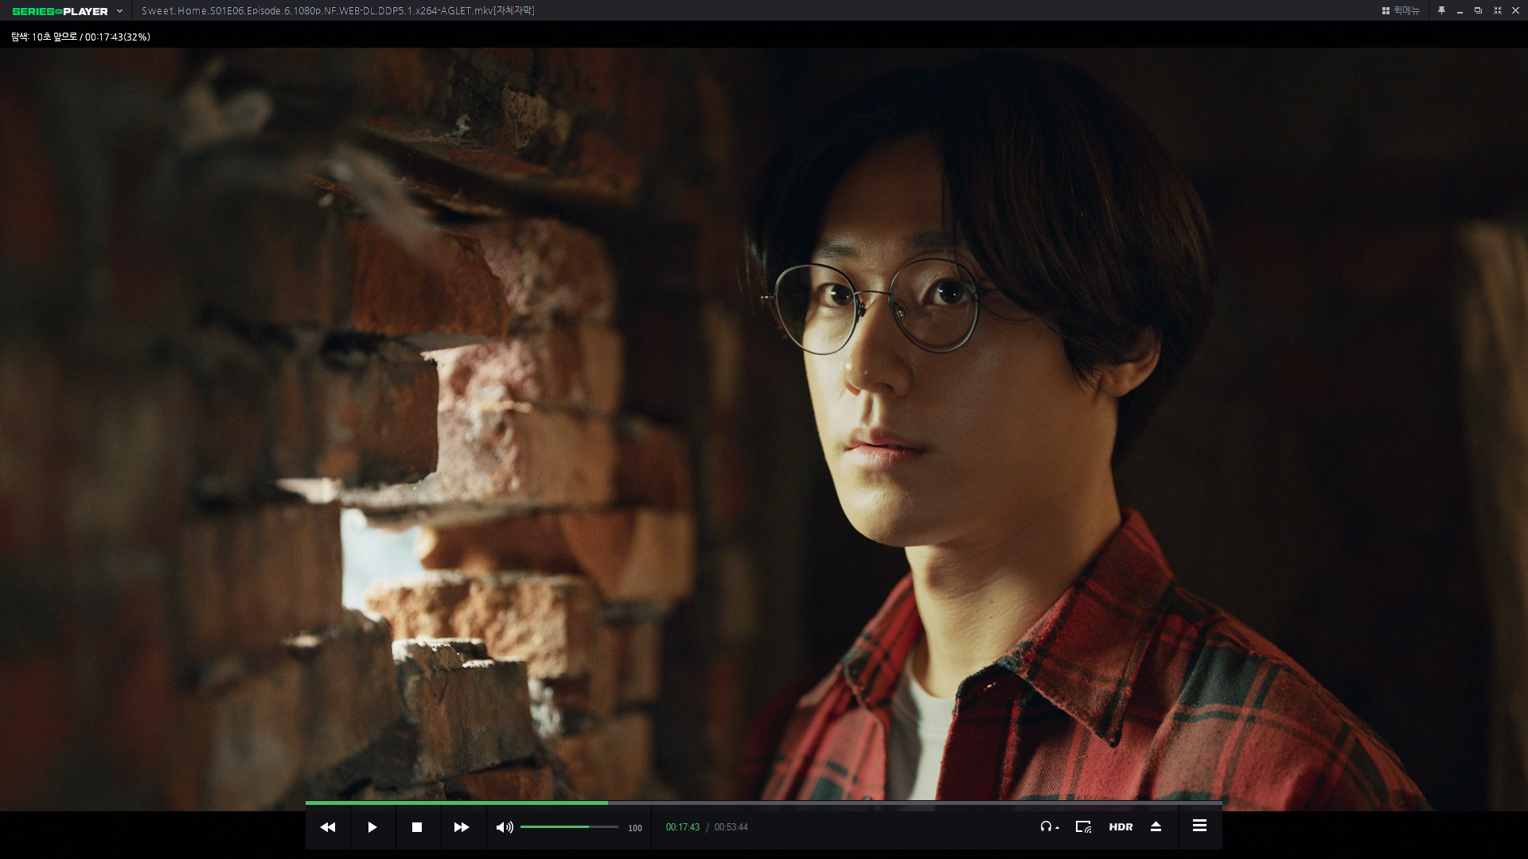Toggle the always-on-top pin icon

tap(1441, 10)
